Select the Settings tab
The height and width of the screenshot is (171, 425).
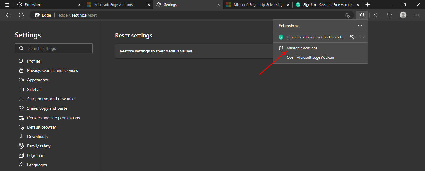(188, 5)
